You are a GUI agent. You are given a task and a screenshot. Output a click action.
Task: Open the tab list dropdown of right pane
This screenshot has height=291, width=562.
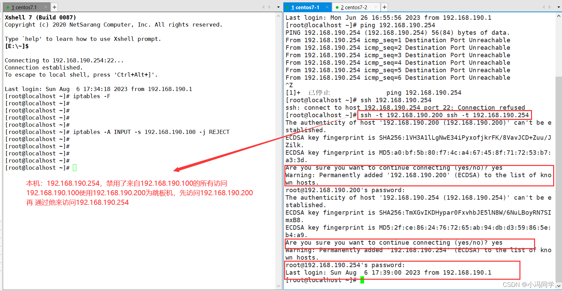(559, 7)
